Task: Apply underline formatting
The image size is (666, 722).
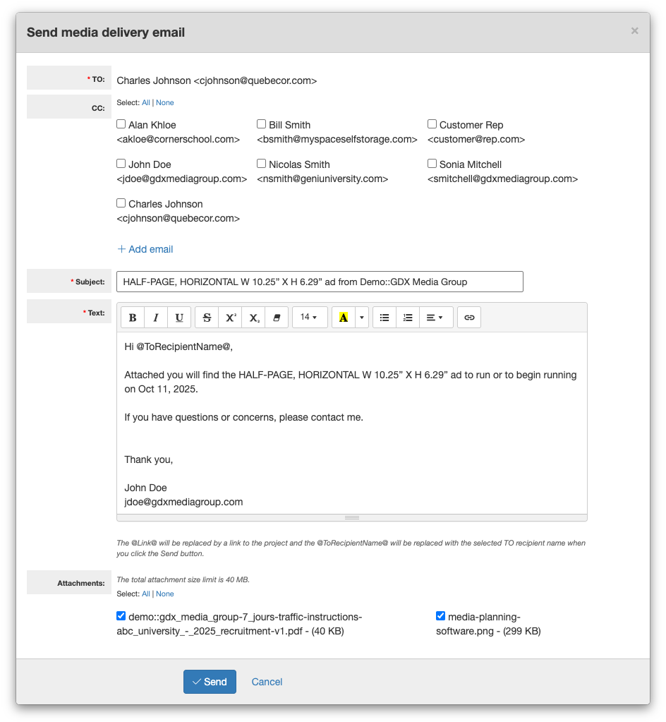Action: click(x=179, y=318)
